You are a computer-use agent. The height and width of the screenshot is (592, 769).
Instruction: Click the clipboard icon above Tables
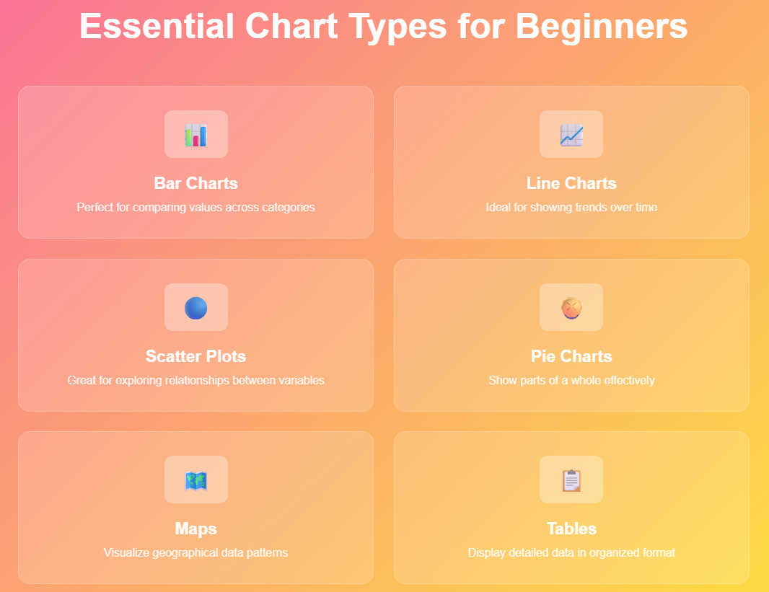tap(571, 480)
